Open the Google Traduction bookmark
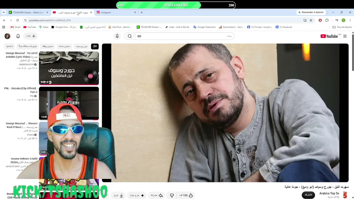This screenshot has height=199, width=354. coord(205,27)
